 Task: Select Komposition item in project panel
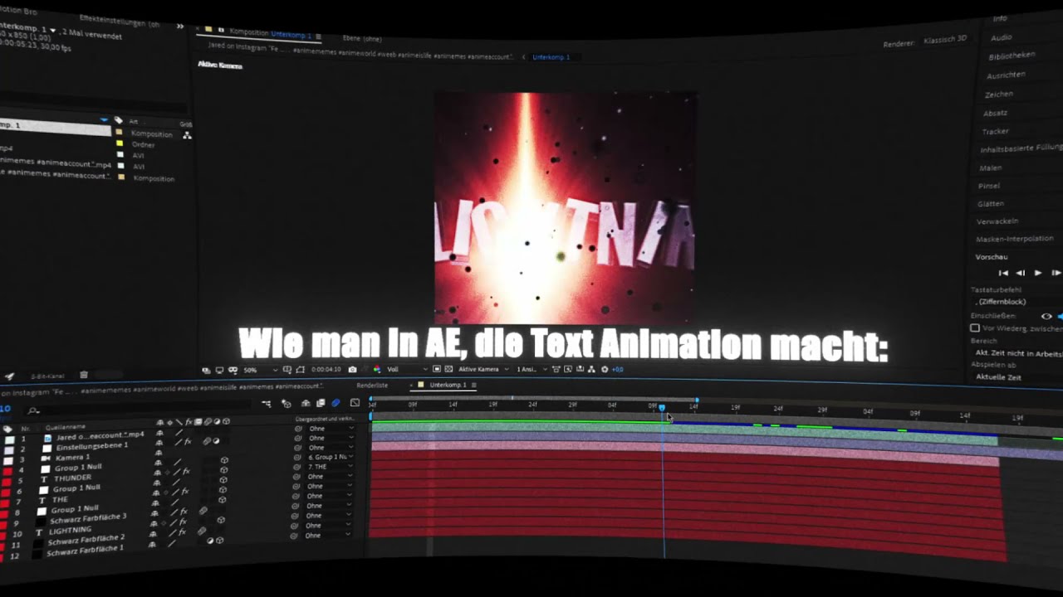152,133
